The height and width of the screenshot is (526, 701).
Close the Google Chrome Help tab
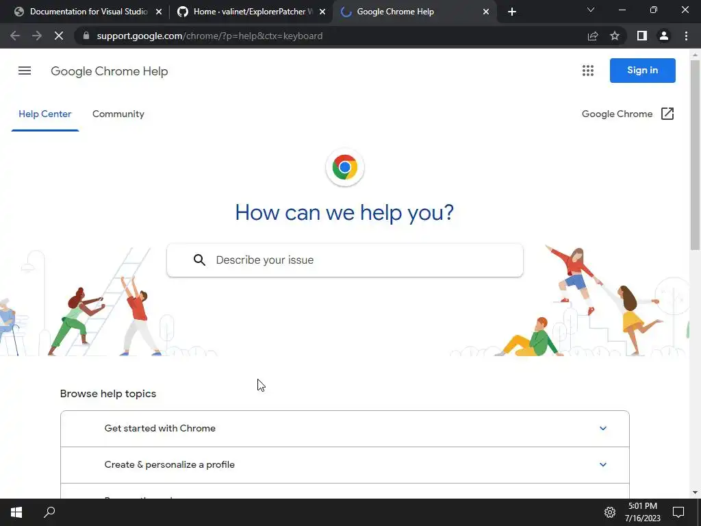[486, 12]
